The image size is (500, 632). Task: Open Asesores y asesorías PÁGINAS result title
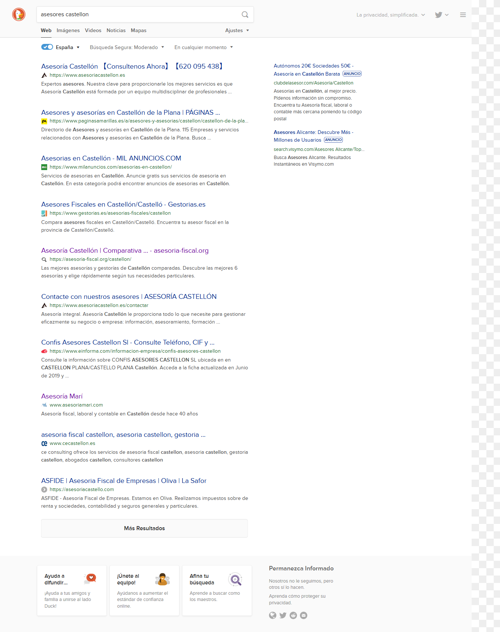[130, 113]
